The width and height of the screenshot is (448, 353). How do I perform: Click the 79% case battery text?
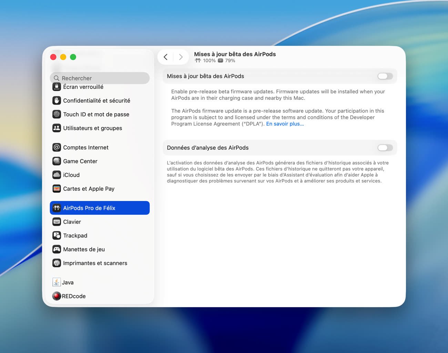pyautogui.click(x=230, y=61)
